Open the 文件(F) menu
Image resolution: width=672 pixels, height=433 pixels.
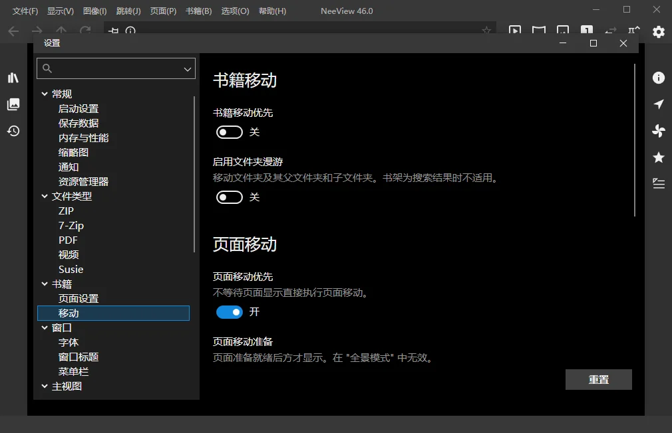coord(25,11)
